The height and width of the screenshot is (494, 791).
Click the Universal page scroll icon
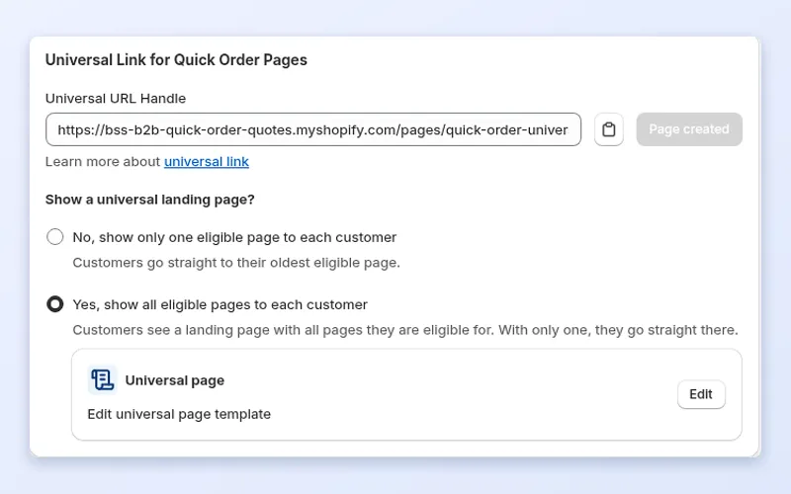coord(103,379)
